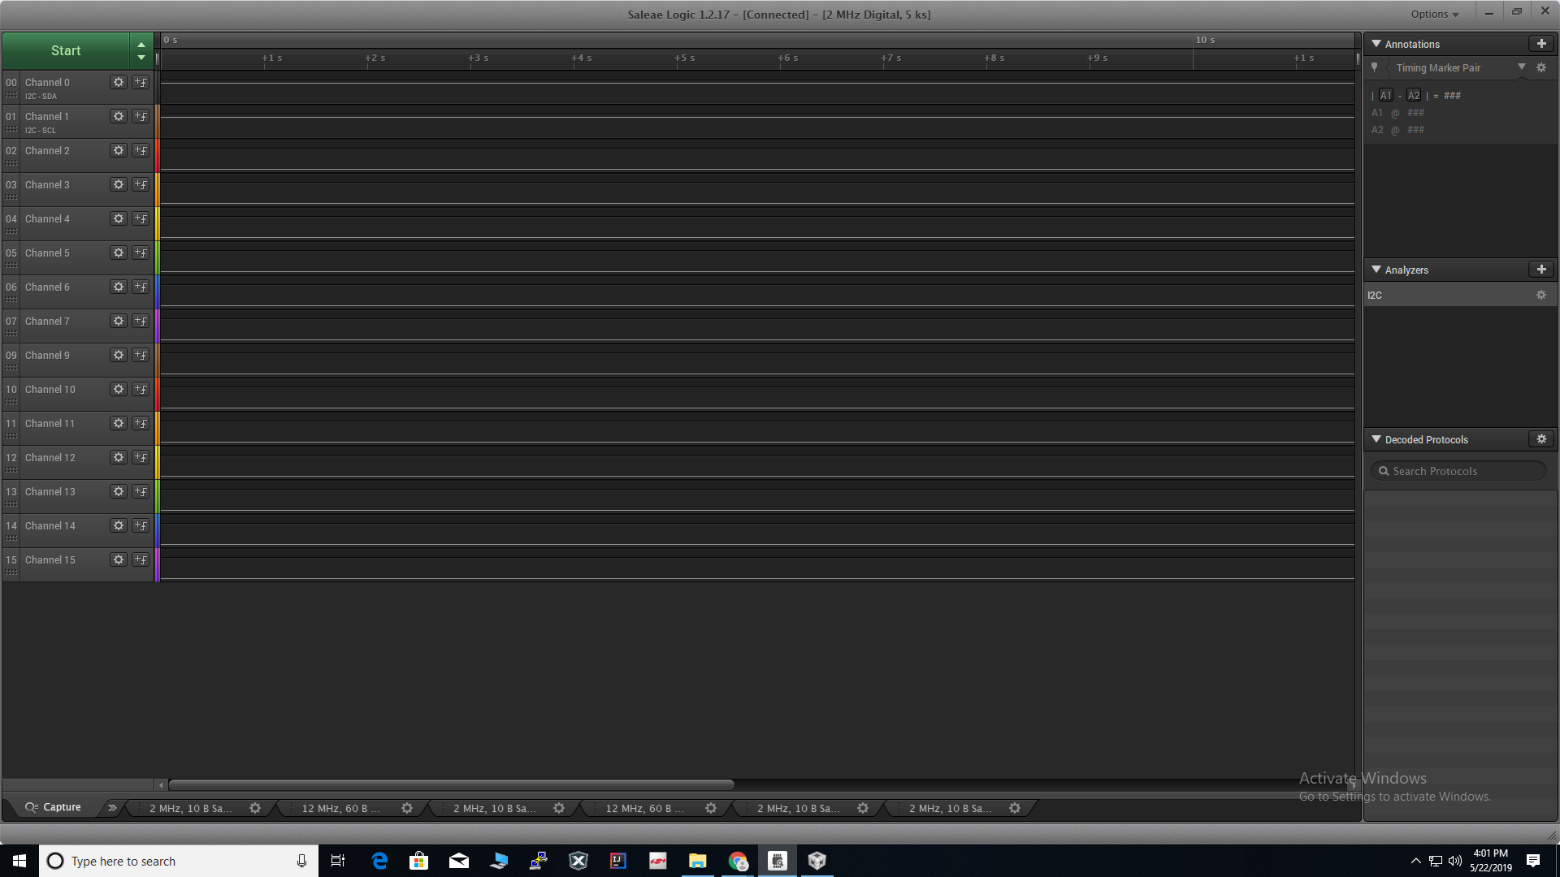Toggle Channel 7 trigger setting

pyautogui.click(x=141, y=321)
